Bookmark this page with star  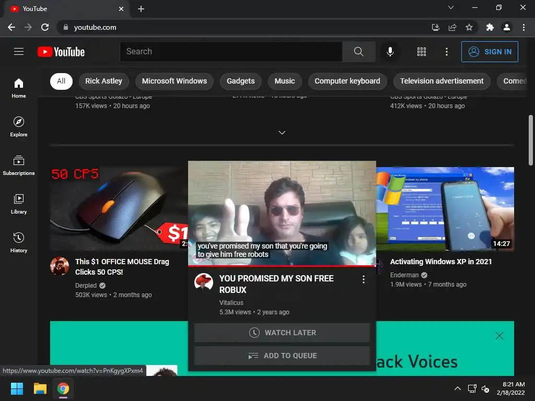[x=469, y=27]
